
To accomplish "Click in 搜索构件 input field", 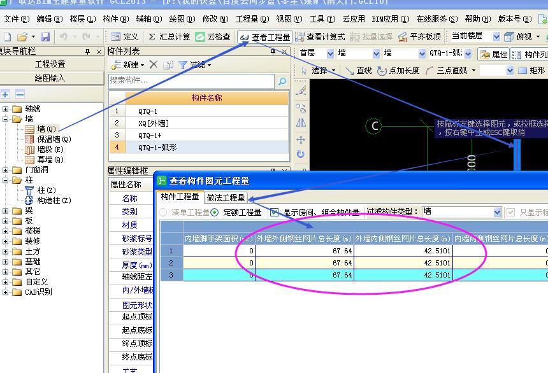I will pyautogui.click(x=191, y=81).
